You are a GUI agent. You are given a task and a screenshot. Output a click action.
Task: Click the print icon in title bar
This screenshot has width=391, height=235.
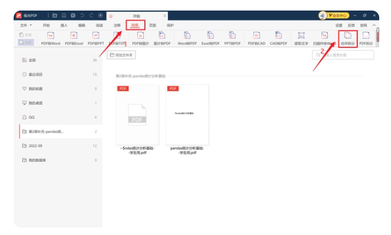(73, 16)
